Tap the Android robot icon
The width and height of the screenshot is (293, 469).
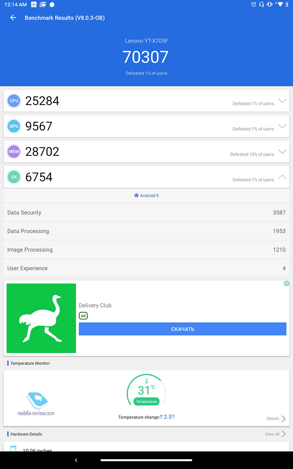(x=136, y=196)
